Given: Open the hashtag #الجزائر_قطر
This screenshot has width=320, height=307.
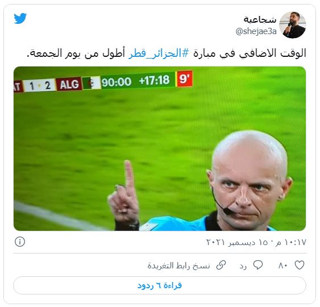Looking at the screenshot, I should coord(159,53).
